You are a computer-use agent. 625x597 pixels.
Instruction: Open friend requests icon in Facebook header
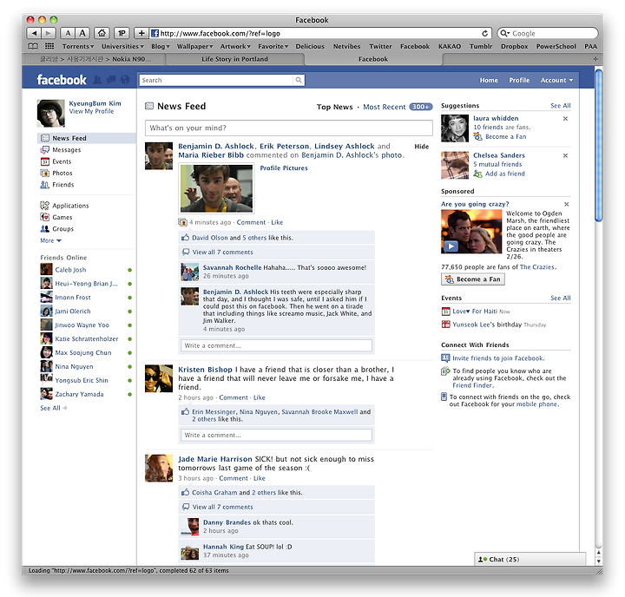click(x=97, y=80)
